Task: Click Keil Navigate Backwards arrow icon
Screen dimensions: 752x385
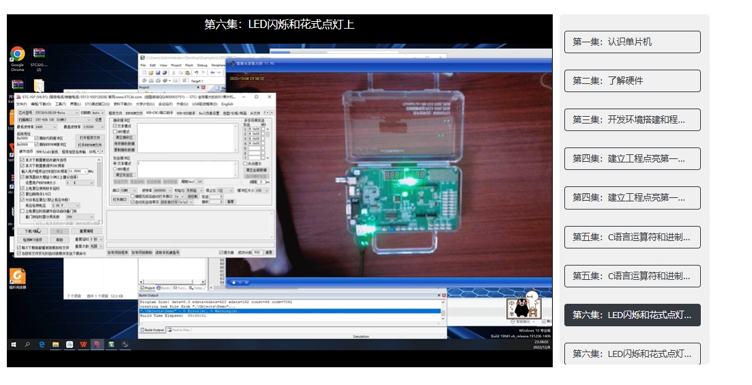Action: tap(212, 73)
